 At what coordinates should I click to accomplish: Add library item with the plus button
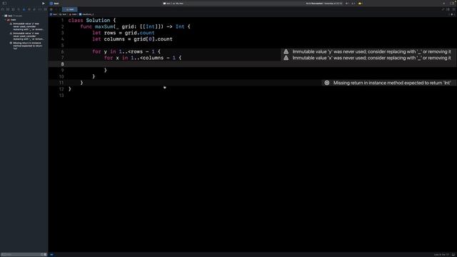point(444,4)
